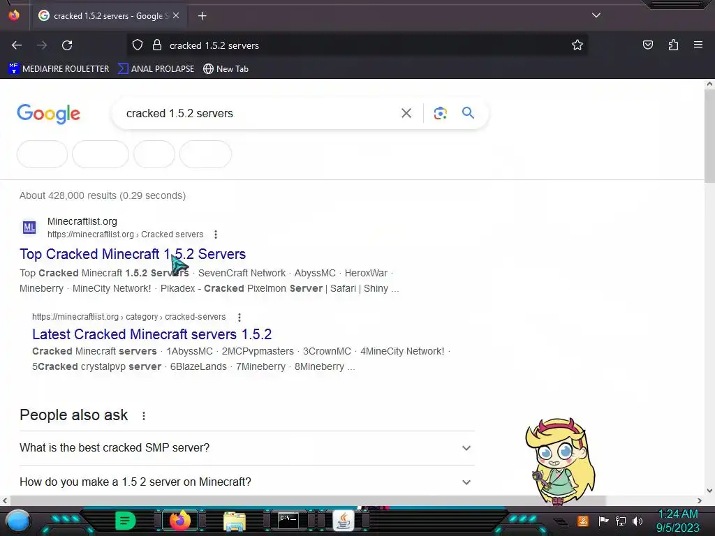Open the Java application in taskbar

344,521
